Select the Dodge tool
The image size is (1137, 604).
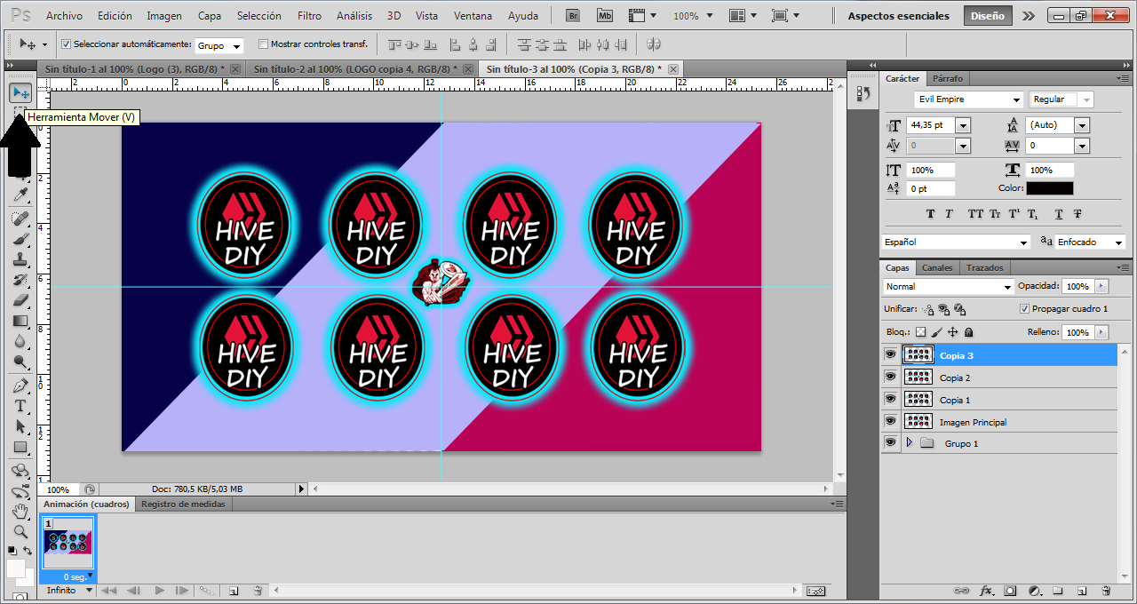20,362
